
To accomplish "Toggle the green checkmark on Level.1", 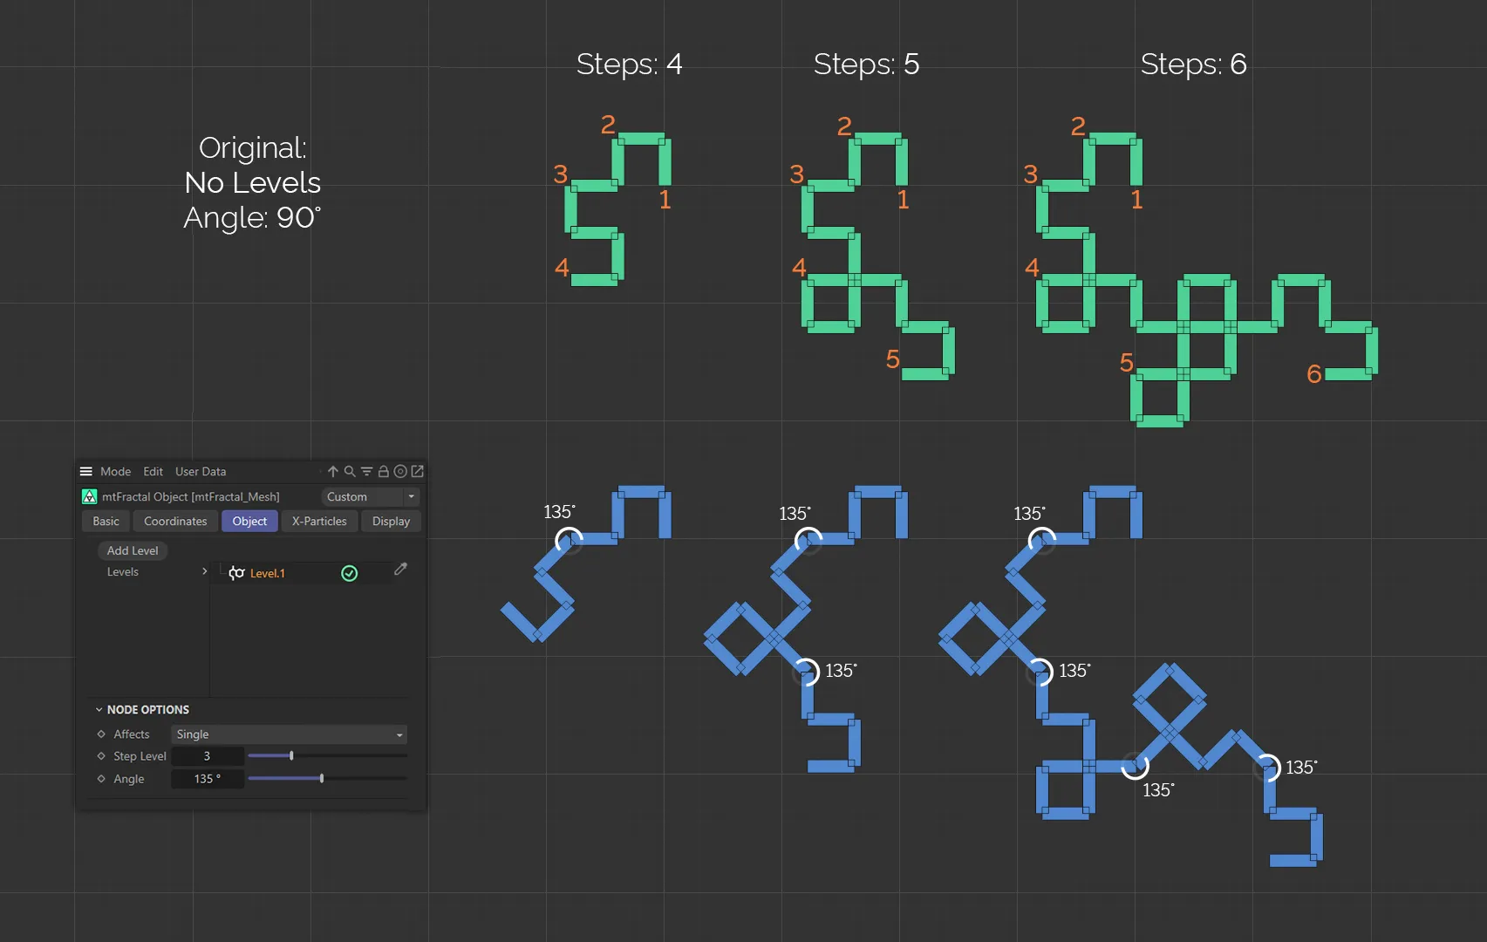I will (x=348, y=573).
